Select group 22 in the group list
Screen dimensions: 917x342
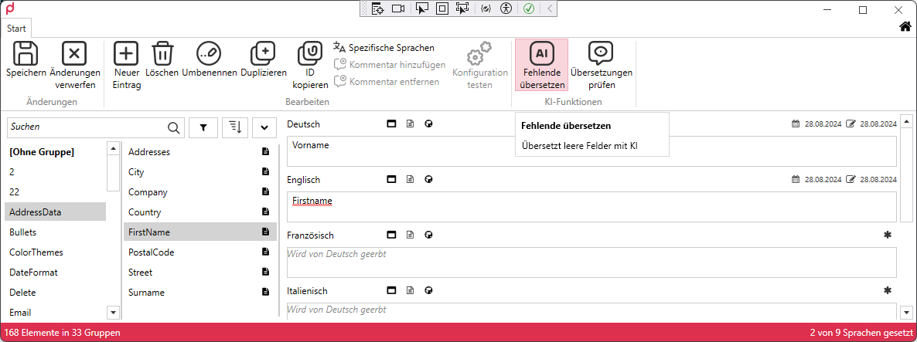(55, 192)
